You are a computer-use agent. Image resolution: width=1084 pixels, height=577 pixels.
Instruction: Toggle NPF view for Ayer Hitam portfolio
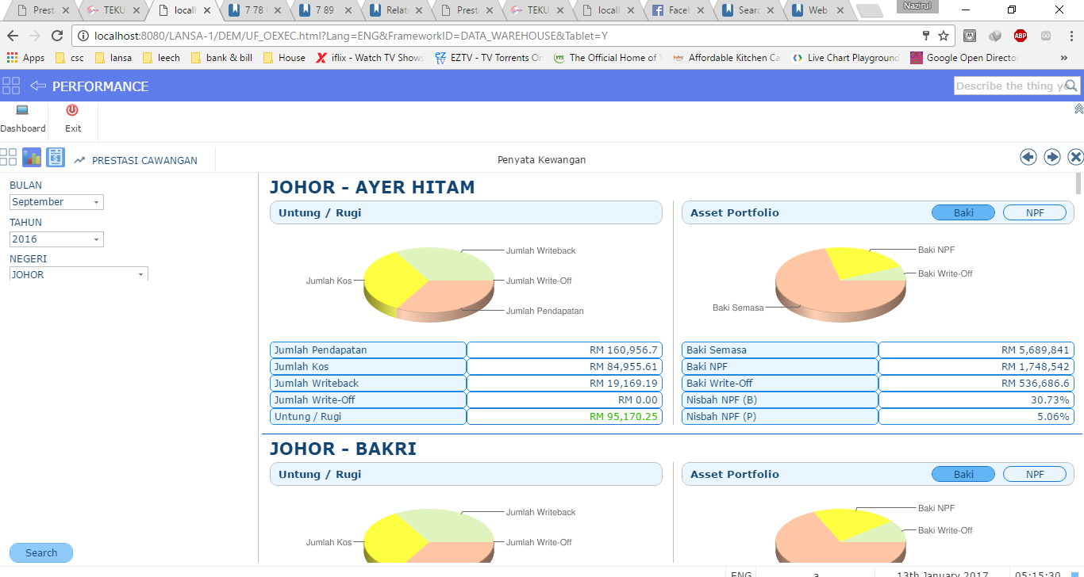1034,212
